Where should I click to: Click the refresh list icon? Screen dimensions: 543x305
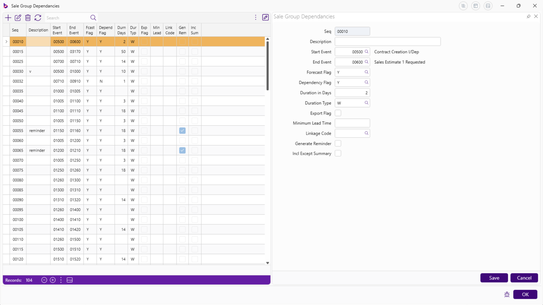pyautogui.click(x=38, y=18)
